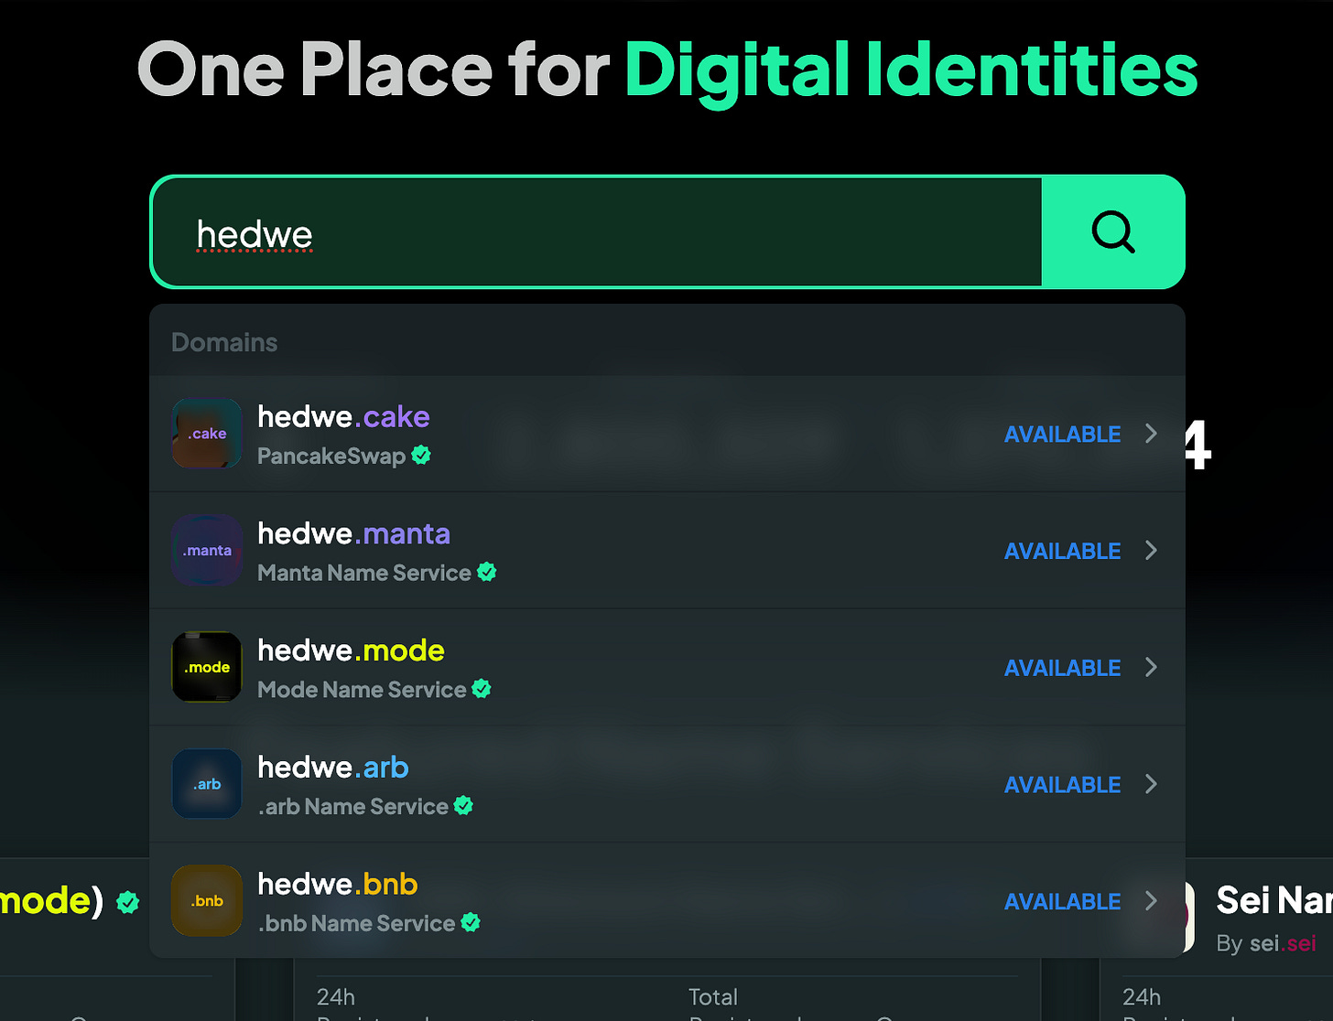Click AVAILABLE for hedwe.bnb
This screenshot has height=1021, width=1333.
click(1063, 902)
